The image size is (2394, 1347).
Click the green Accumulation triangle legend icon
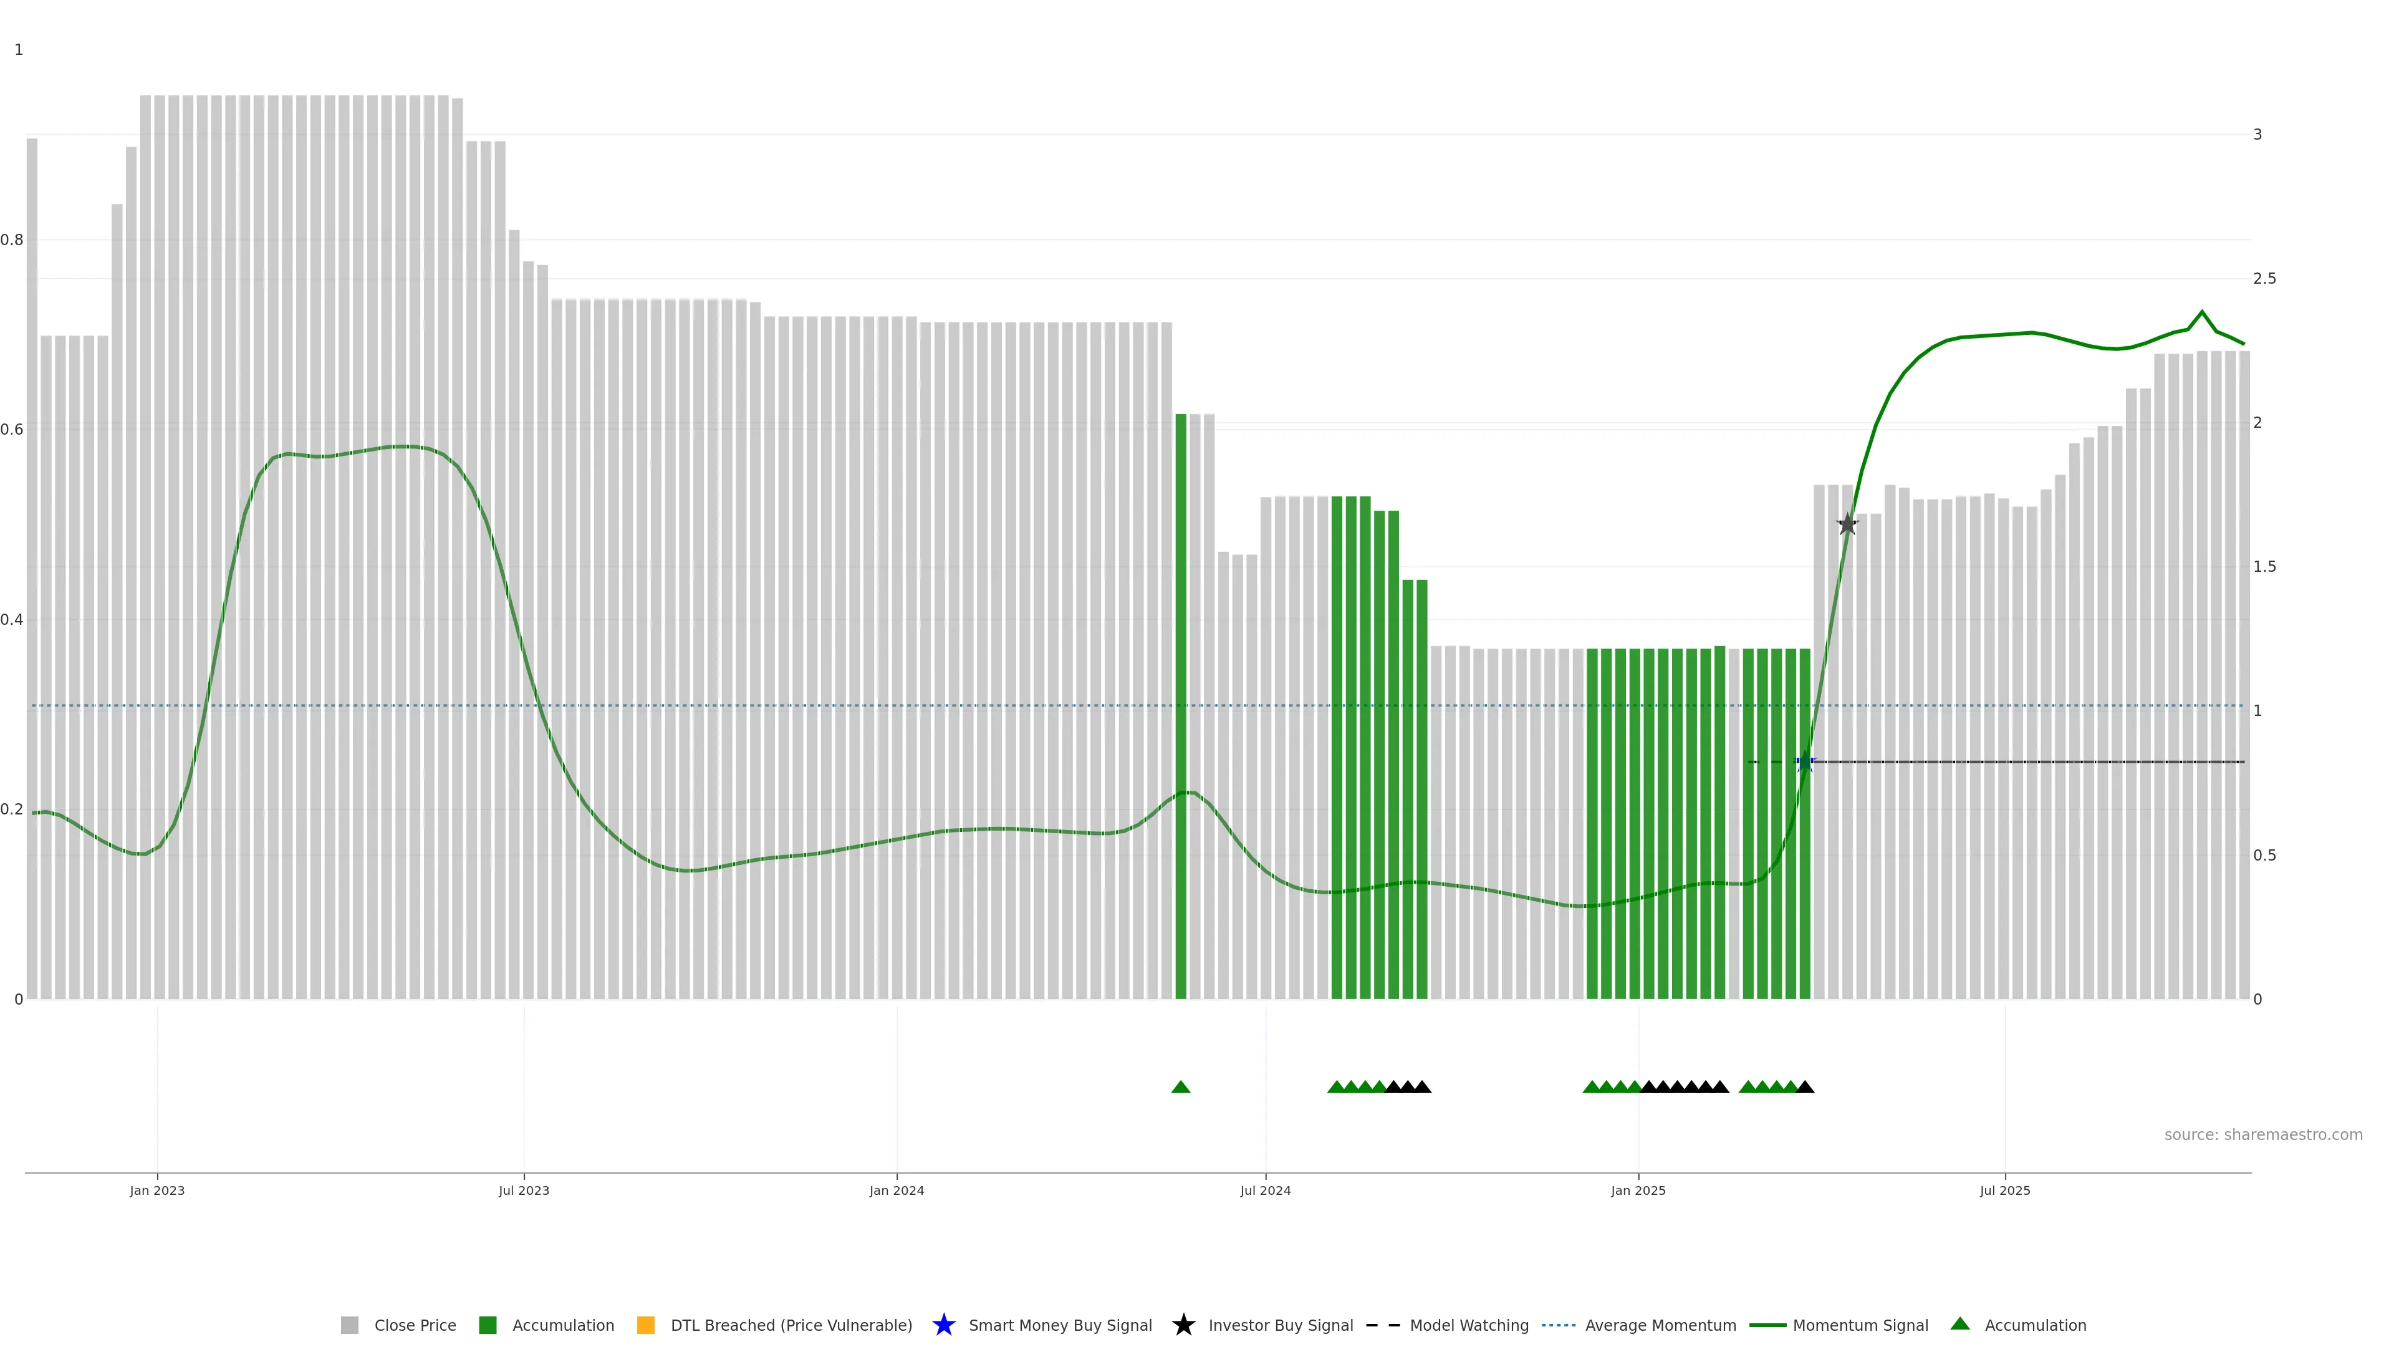point(1960,1324)
